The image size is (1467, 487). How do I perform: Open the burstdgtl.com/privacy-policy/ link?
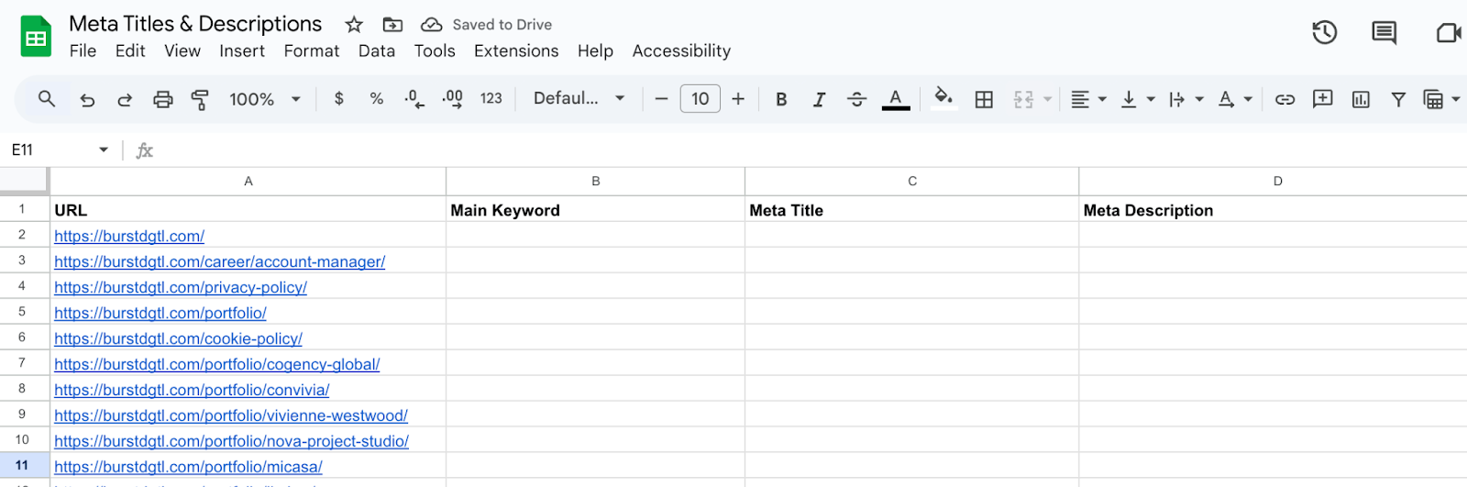click(x=181, y=287)
